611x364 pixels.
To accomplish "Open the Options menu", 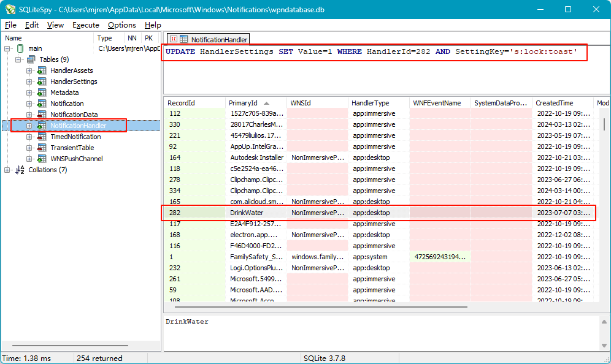I will (121, 25).
